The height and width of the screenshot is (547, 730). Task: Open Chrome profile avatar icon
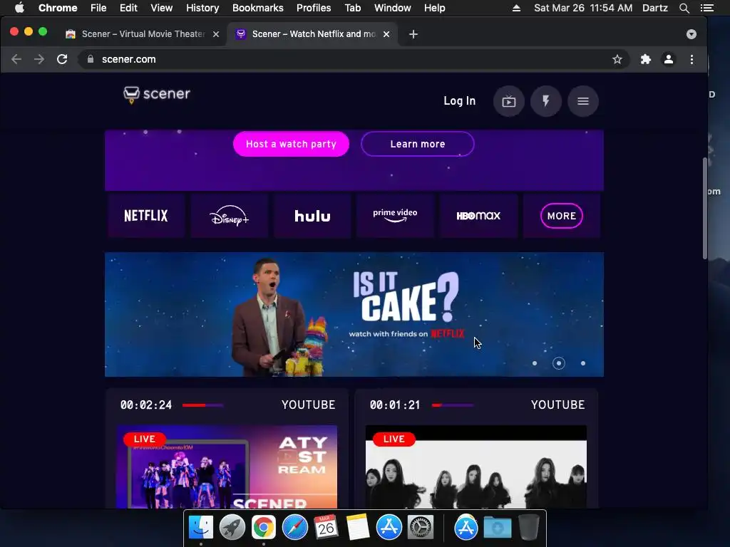point(669,59)
